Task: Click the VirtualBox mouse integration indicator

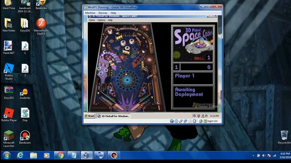Action: [x=201, y=121]
